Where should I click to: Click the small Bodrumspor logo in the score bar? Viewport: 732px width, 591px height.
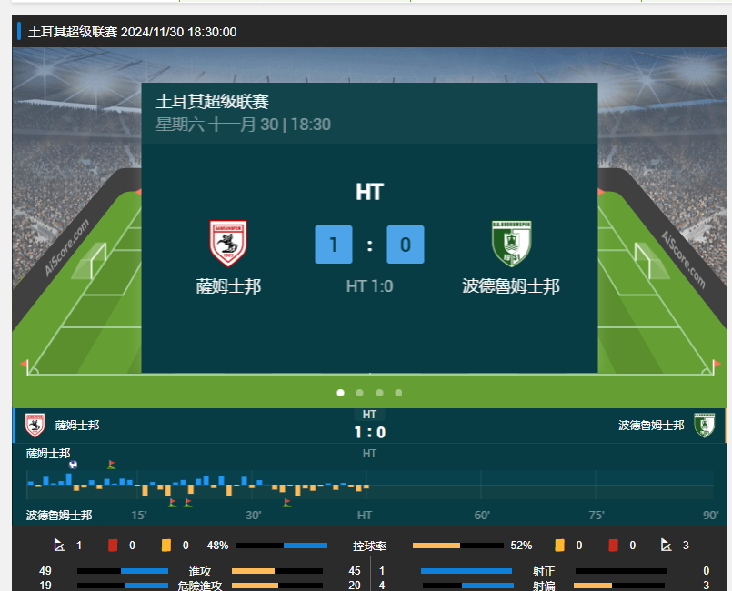click(705, 426)
